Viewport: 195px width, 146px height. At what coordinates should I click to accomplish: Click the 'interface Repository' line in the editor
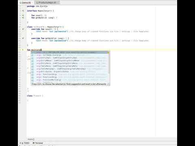pyautogui.click(x=40, y=11)
